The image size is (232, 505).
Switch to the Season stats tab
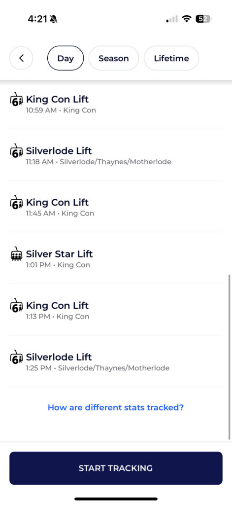114,58
